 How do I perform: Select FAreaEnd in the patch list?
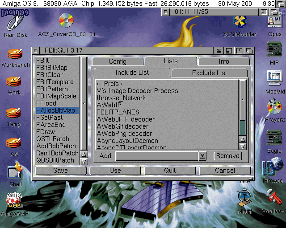click(x=57, y=125)
